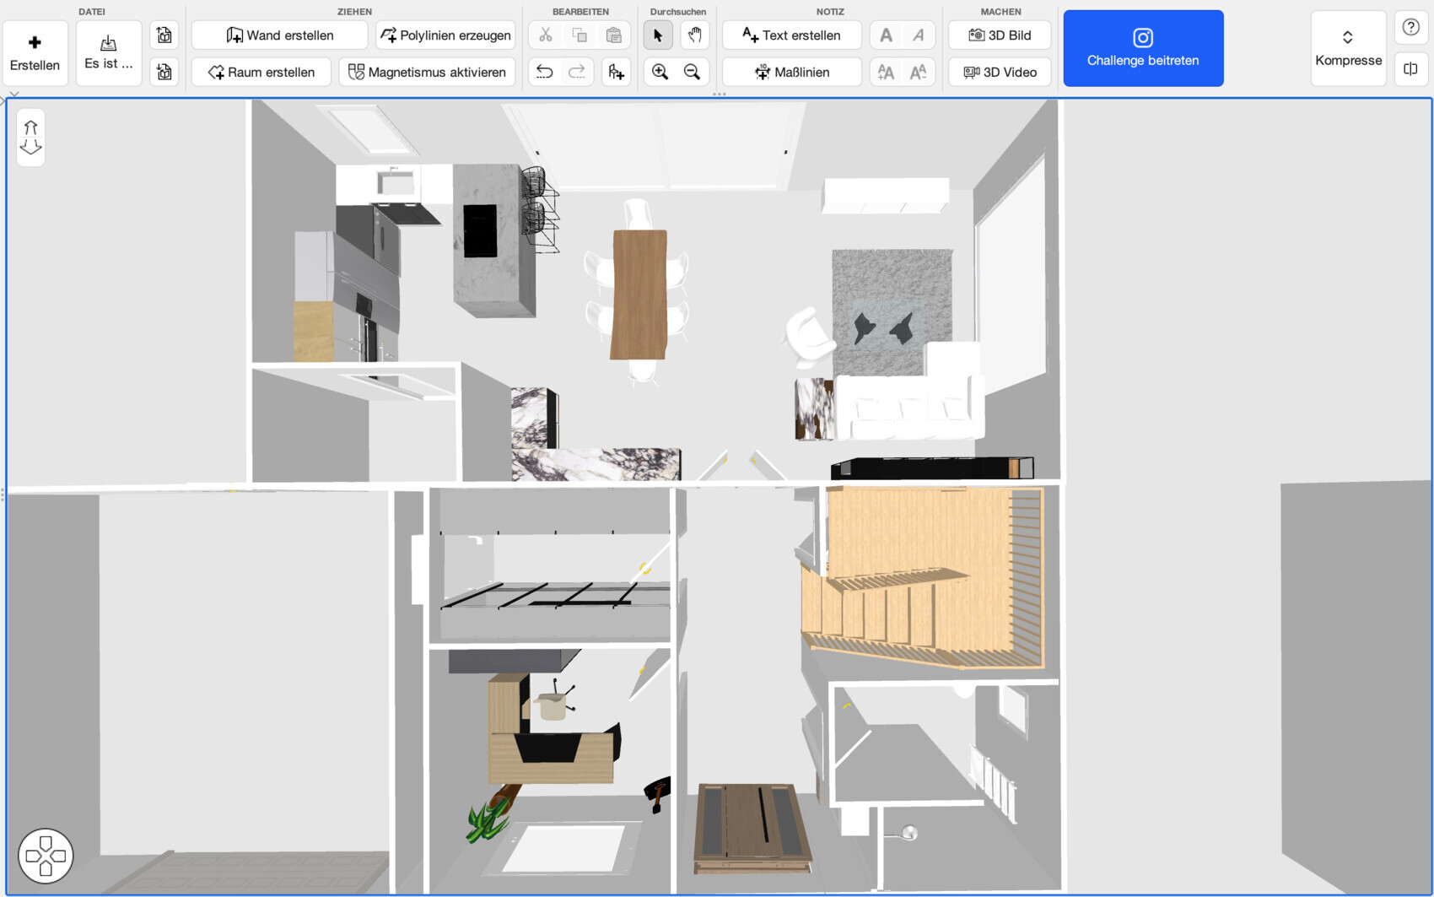Open the help question mark
The height and width of the screenshot is (897, 1434).
[x=1410, y=27]
